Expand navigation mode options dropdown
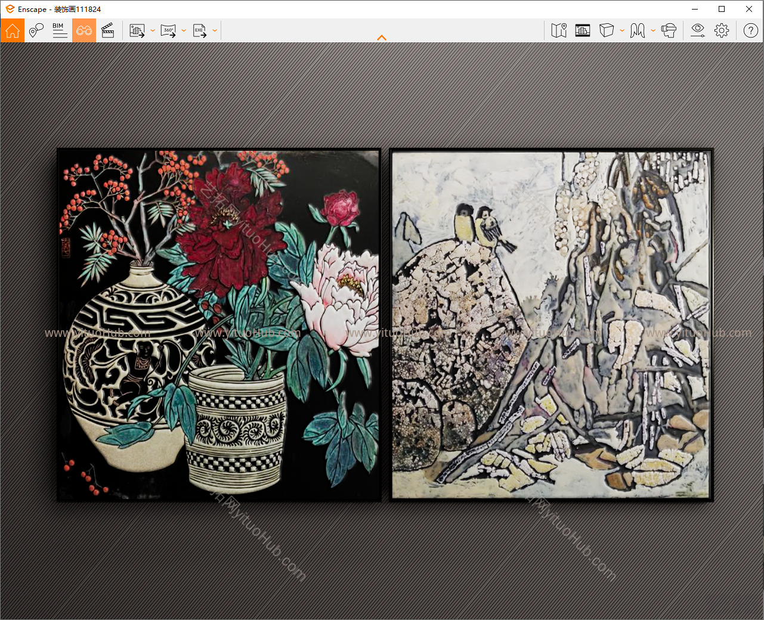 point(653,30)
